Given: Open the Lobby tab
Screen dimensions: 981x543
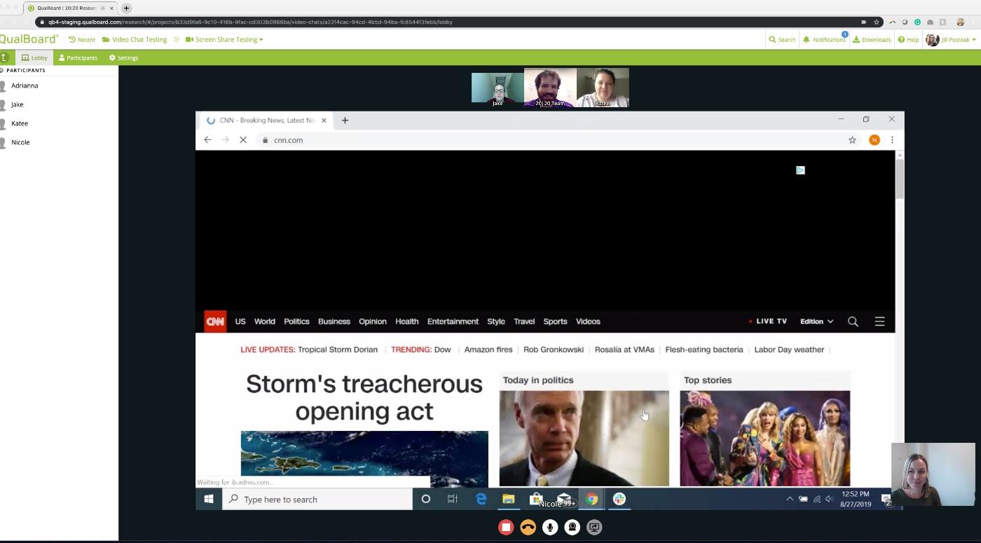Looking at the screenshot, I should click(34, 57).
